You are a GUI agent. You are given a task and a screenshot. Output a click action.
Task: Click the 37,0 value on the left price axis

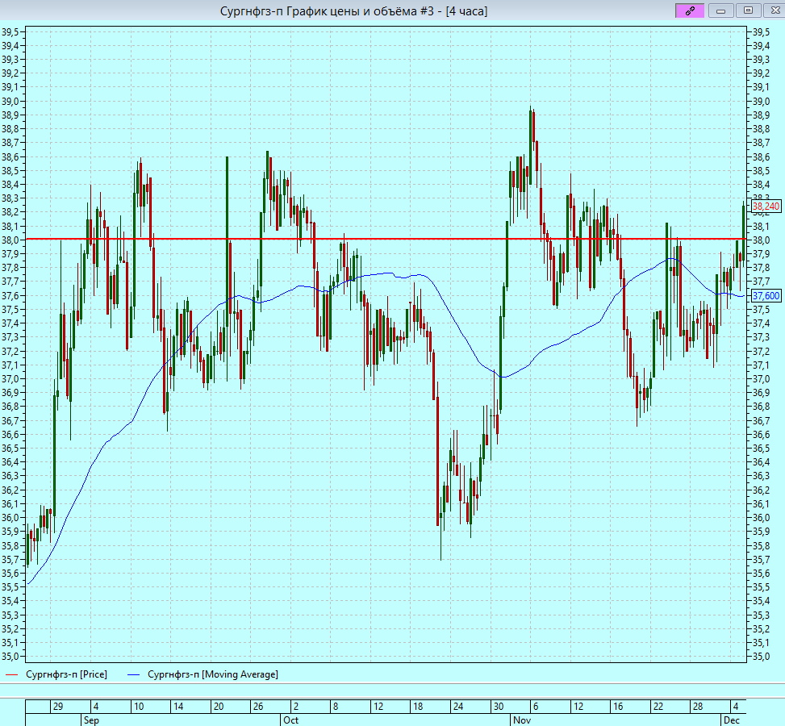pyautogui.click(x=10, y=379)
